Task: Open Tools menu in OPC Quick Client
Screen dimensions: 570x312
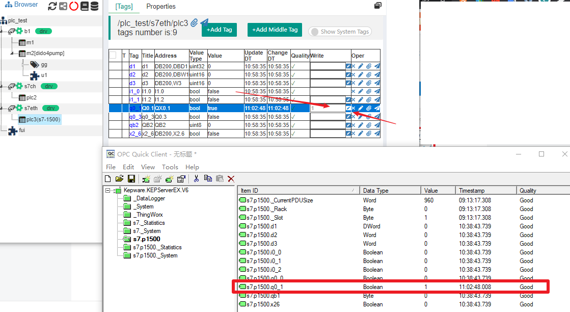Action: pyautogui.click(x=170, y=167)
